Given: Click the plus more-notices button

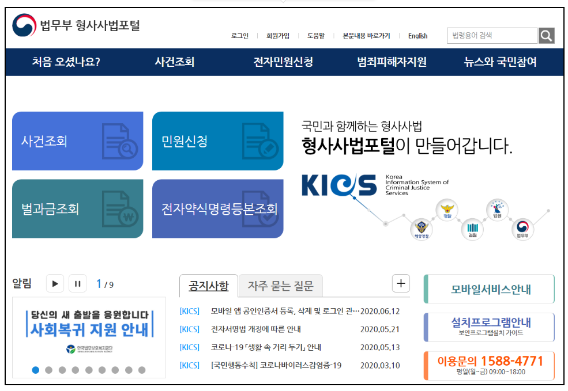Looking at the screenshot, I should point(401,283).
